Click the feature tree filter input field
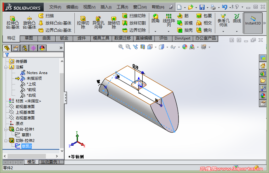 click(33, 55)
